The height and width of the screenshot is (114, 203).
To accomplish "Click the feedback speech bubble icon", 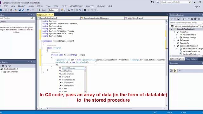I will (x=158, y=2).
